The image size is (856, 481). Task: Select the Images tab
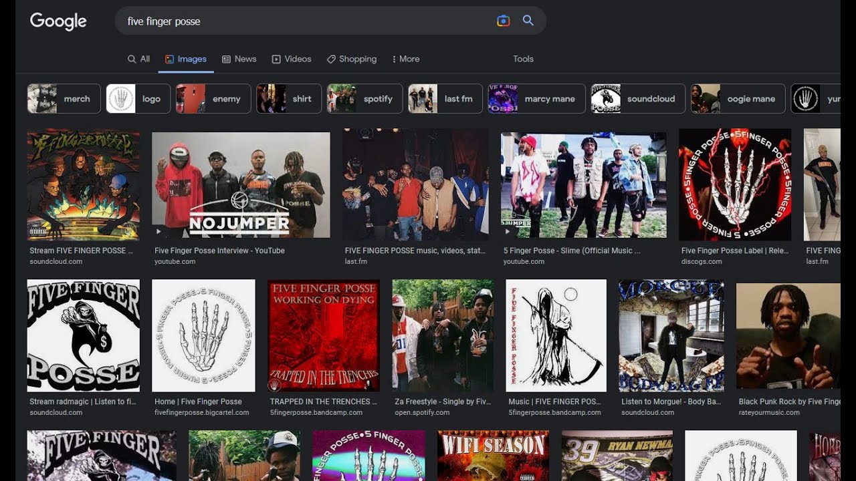(186, 59)
